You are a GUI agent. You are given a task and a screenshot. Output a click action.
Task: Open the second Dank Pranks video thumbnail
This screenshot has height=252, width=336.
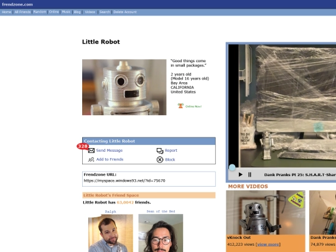323,213
